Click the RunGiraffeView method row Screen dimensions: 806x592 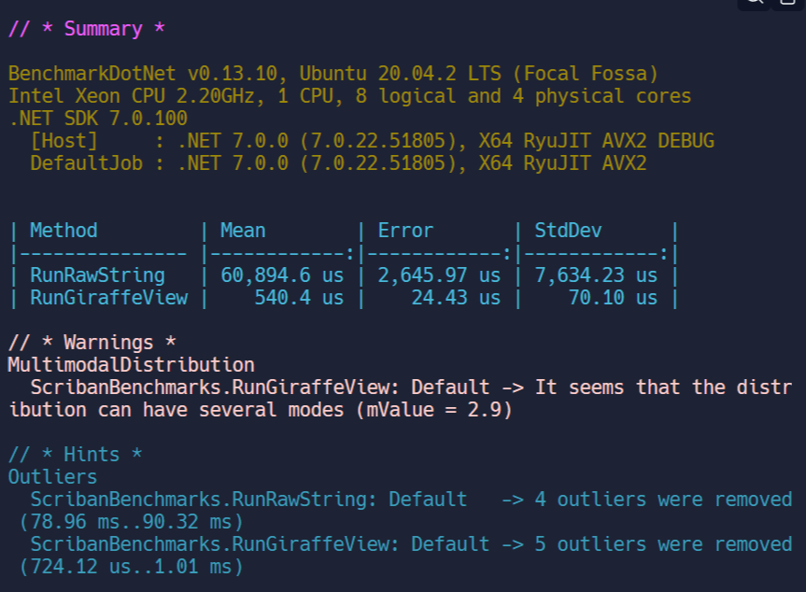(108, 298)
